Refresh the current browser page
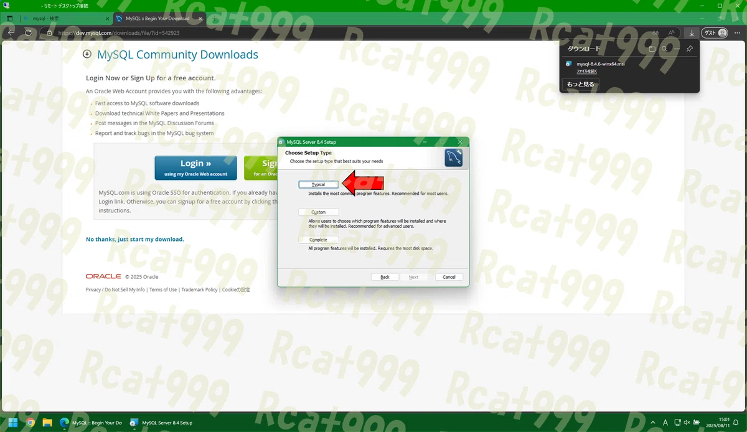Image resolution: width=747 pixels, height=432 pixels. point(28,32)
